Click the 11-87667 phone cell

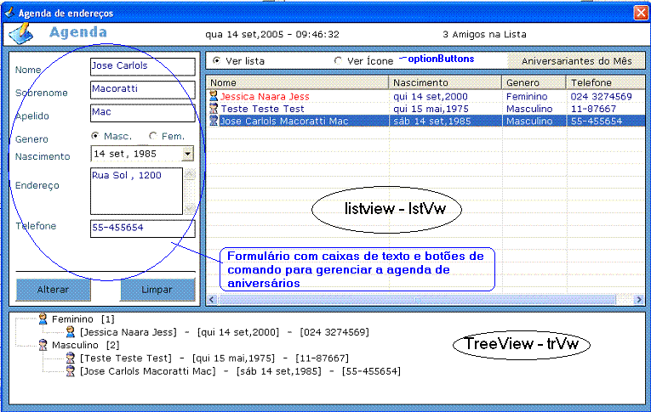(x=593, y=109)
